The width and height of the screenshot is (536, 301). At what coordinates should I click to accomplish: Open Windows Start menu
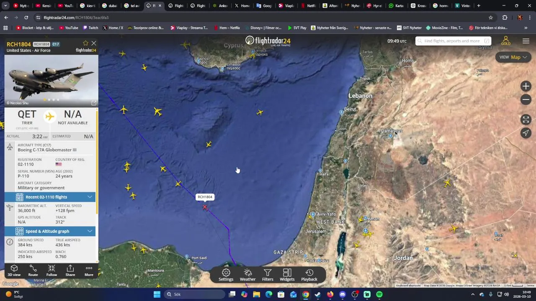[x=157, y=294]
